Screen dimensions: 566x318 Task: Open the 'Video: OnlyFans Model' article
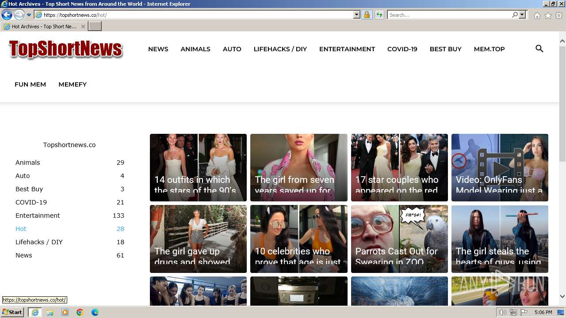[500, 167]
